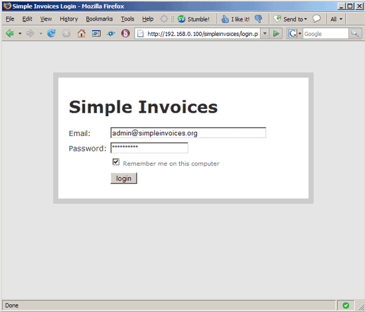
Task: Maximize the Firefox window
Action: pos(350,6)
